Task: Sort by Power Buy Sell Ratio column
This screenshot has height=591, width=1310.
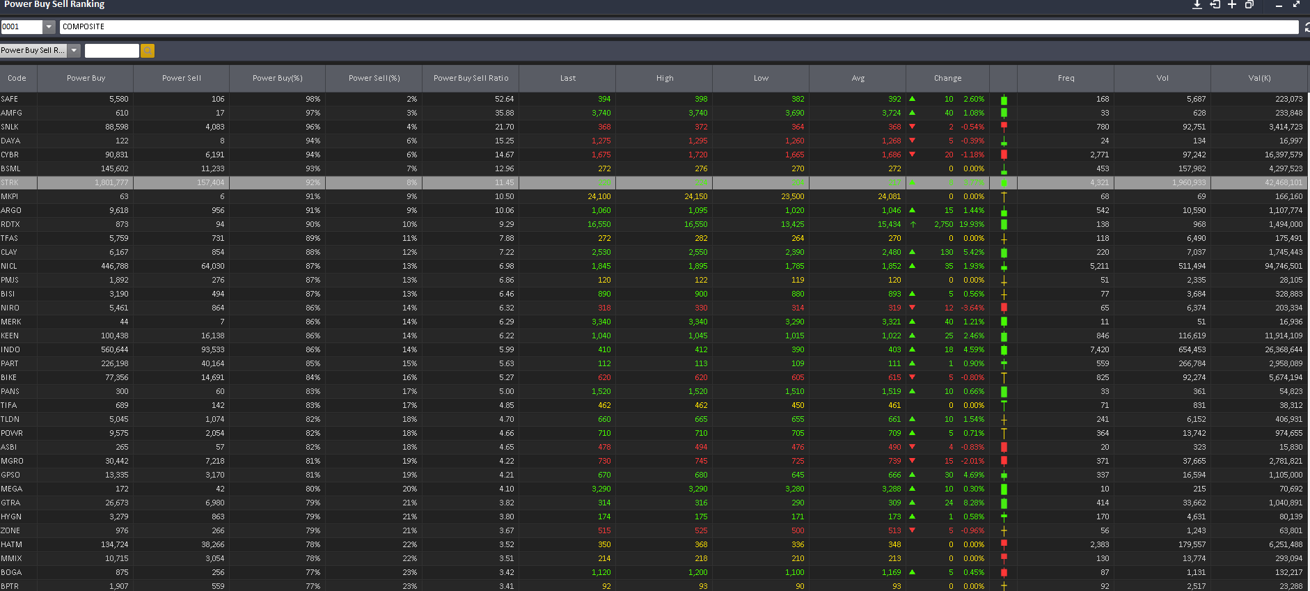Action: pos(471,79)
